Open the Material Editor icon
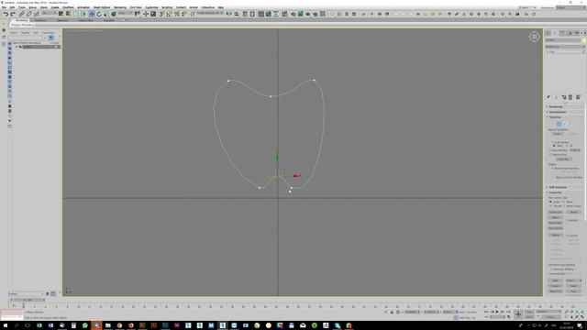This screenshot has width=587, height=330. coord(284,14)
